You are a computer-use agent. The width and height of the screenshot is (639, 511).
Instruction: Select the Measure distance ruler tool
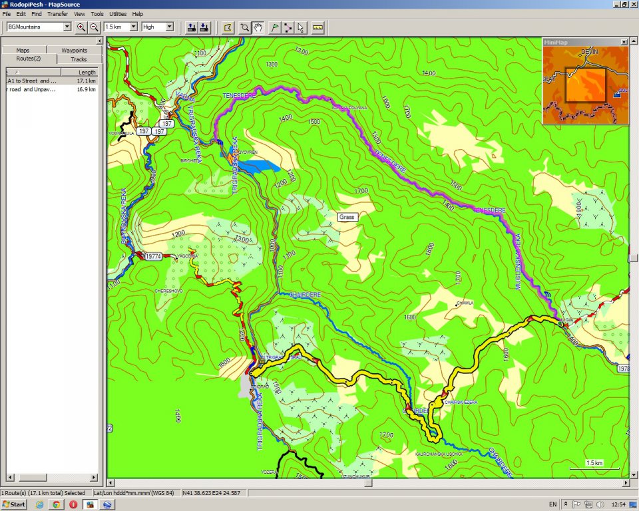(x=317, y=27)
